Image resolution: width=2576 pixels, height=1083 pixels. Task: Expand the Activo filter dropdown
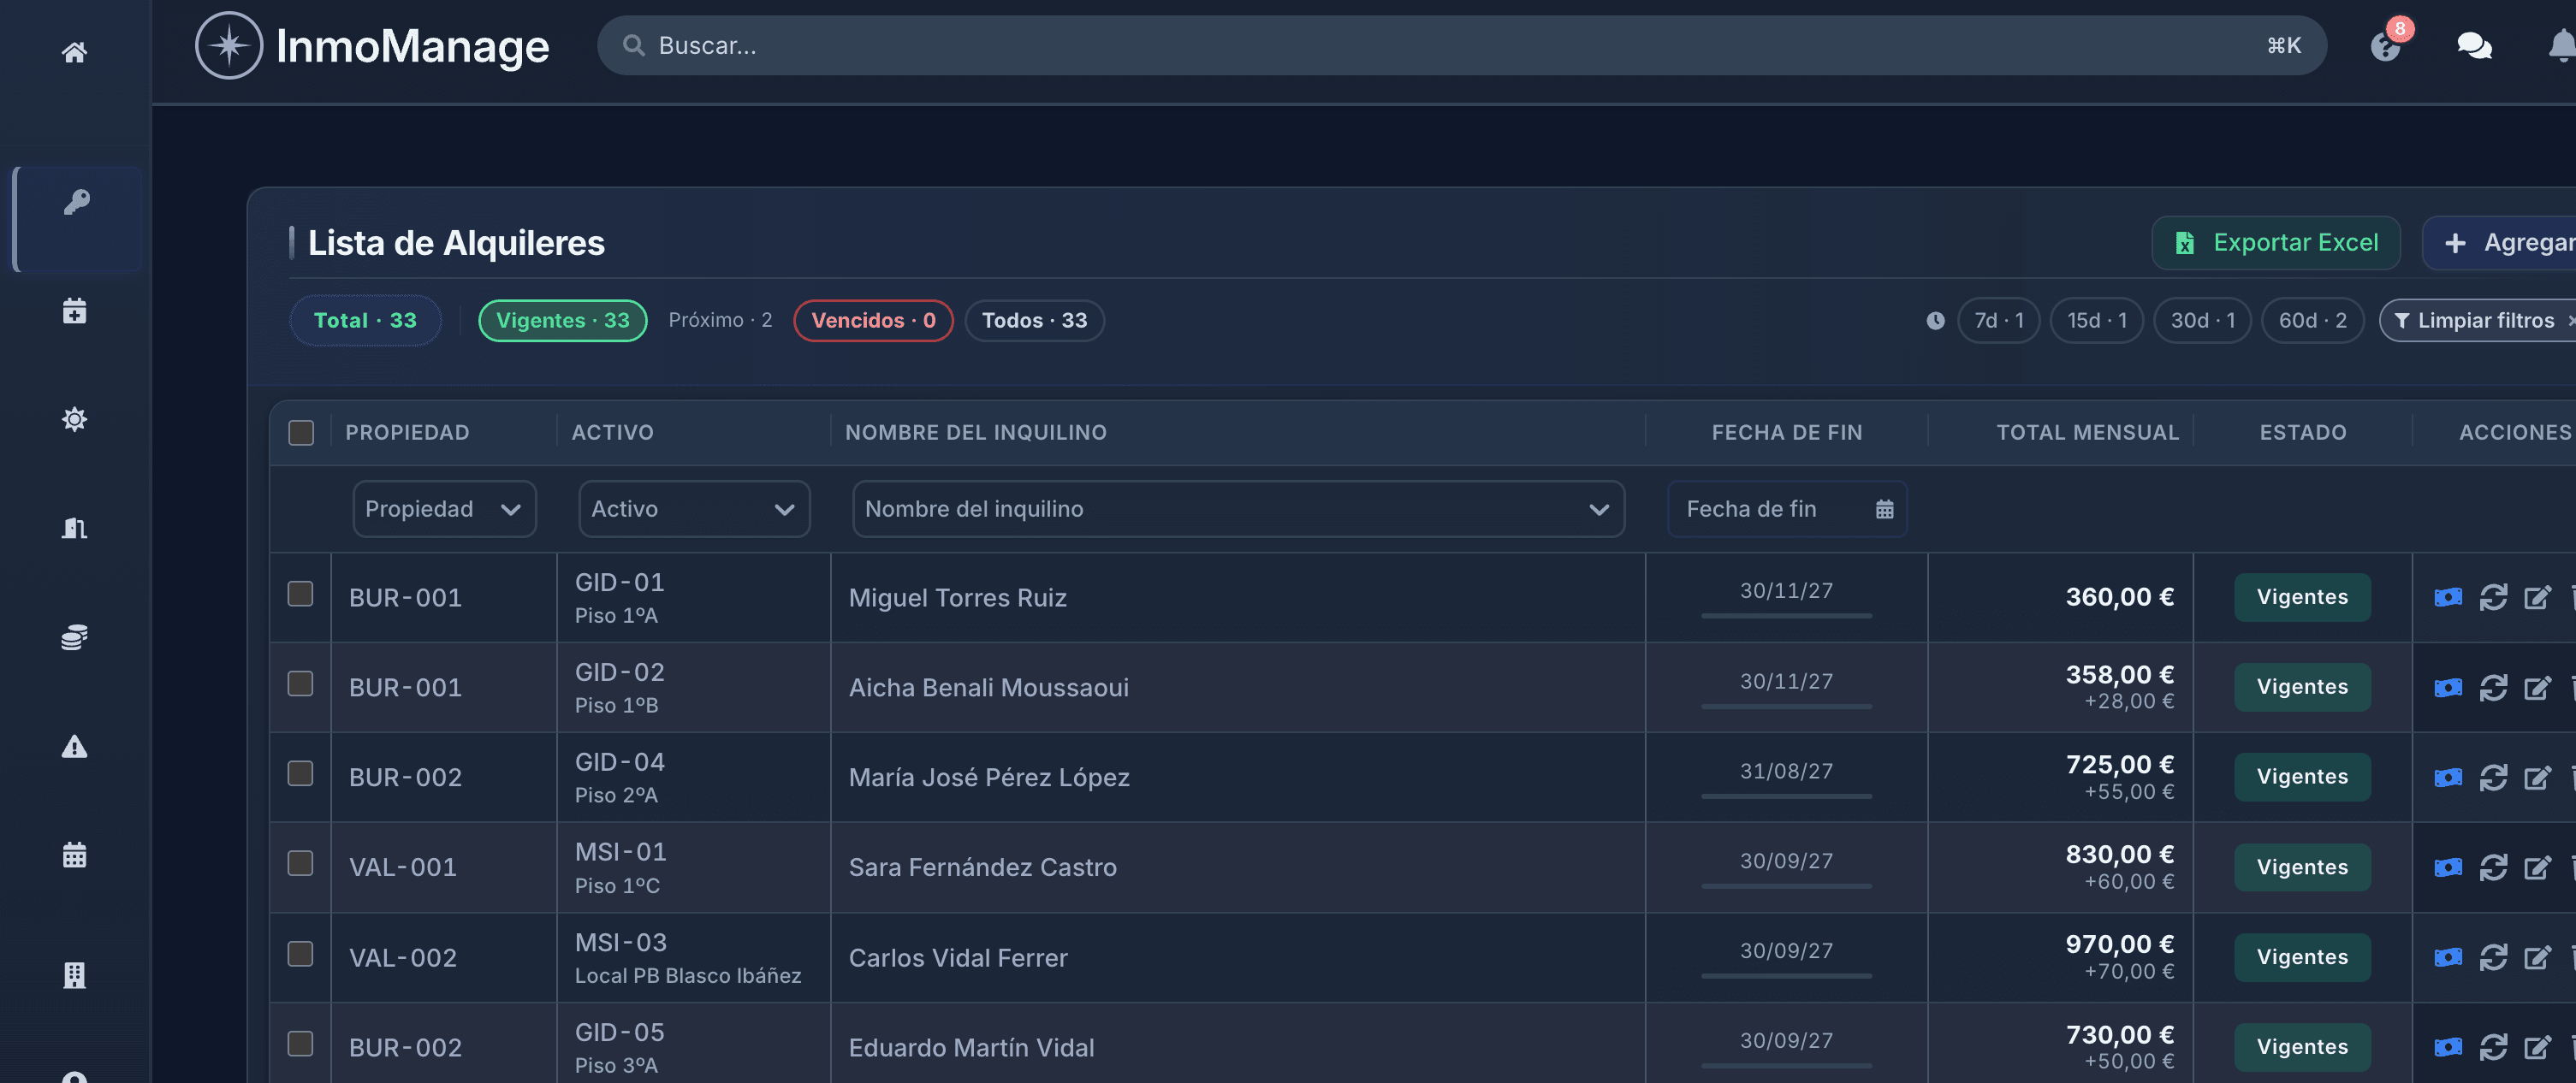point(694,509)
